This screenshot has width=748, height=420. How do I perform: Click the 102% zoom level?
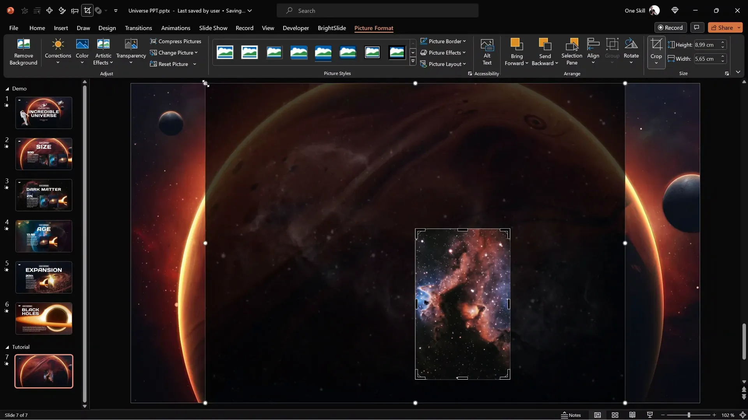(727, 415)
